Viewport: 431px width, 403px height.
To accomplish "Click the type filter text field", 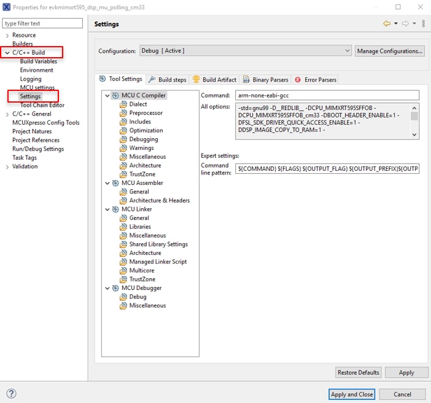I will 42,23.
